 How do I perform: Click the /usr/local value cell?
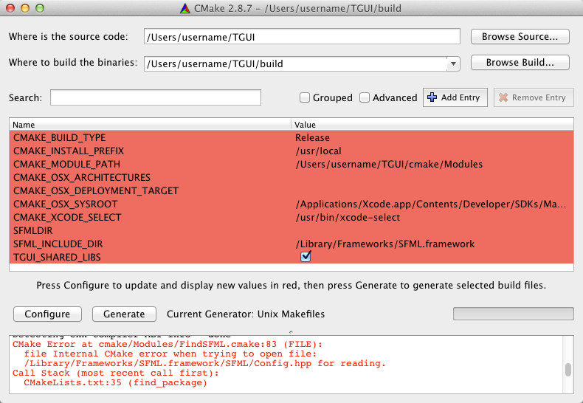318,151
